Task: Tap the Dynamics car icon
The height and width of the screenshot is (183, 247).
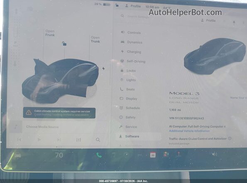Action: [x=122, y=42]
